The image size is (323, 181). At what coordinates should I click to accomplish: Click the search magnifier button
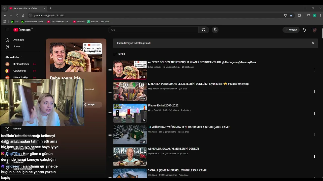coord(204,30)
